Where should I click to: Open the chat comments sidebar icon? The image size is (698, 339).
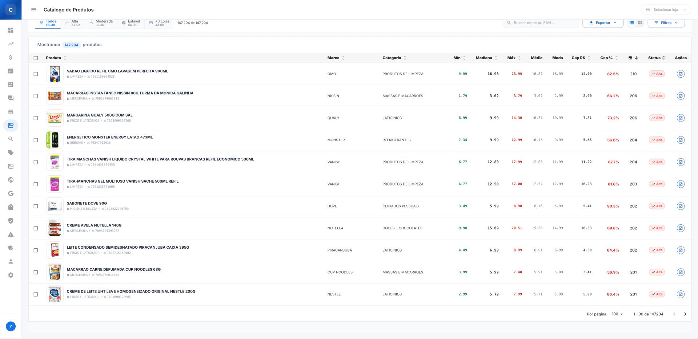pyautogui.click(x=11, y=98)
